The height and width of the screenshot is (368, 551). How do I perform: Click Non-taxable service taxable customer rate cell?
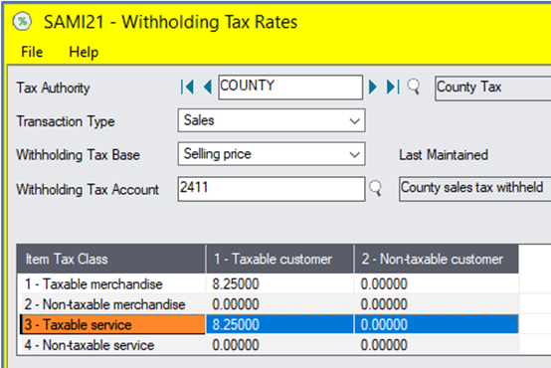click(x=279, y=345)
